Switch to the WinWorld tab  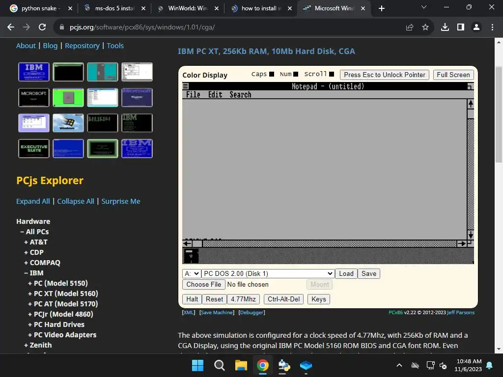[x=188, y=9]
